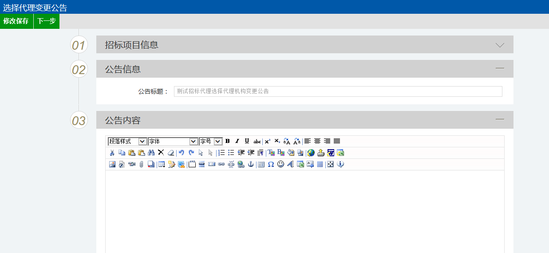Apply subscript formatting
The width and height of the screenshot is (549, 253).
[x=277, y=141]
